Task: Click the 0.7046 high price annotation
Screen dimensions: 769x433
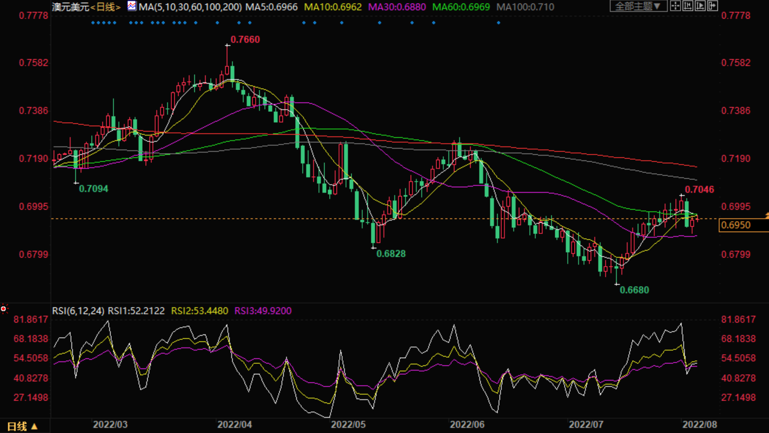Action: tap(699, 190)
